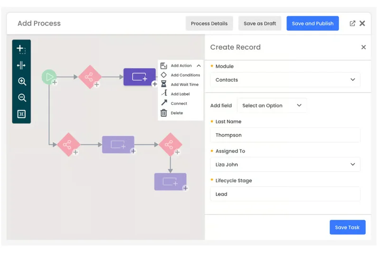Close the Create Record panel
Viewport: 380px width, 253px height.
363,47
